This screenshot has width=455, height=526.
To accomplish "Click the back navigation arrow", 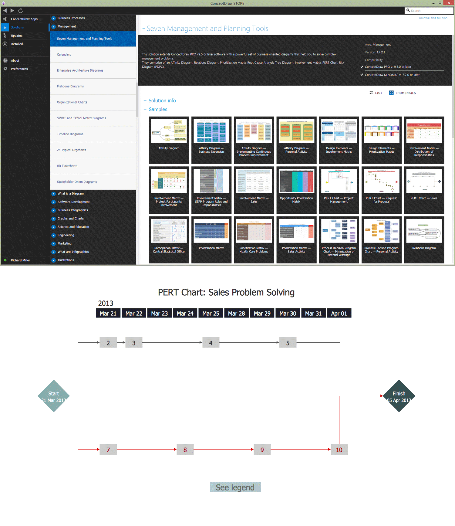I will click(x=5, y=11).
